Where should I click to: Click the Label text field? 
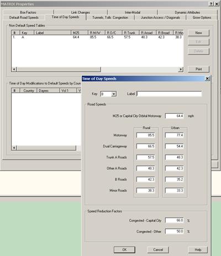(x=169, y=94)
